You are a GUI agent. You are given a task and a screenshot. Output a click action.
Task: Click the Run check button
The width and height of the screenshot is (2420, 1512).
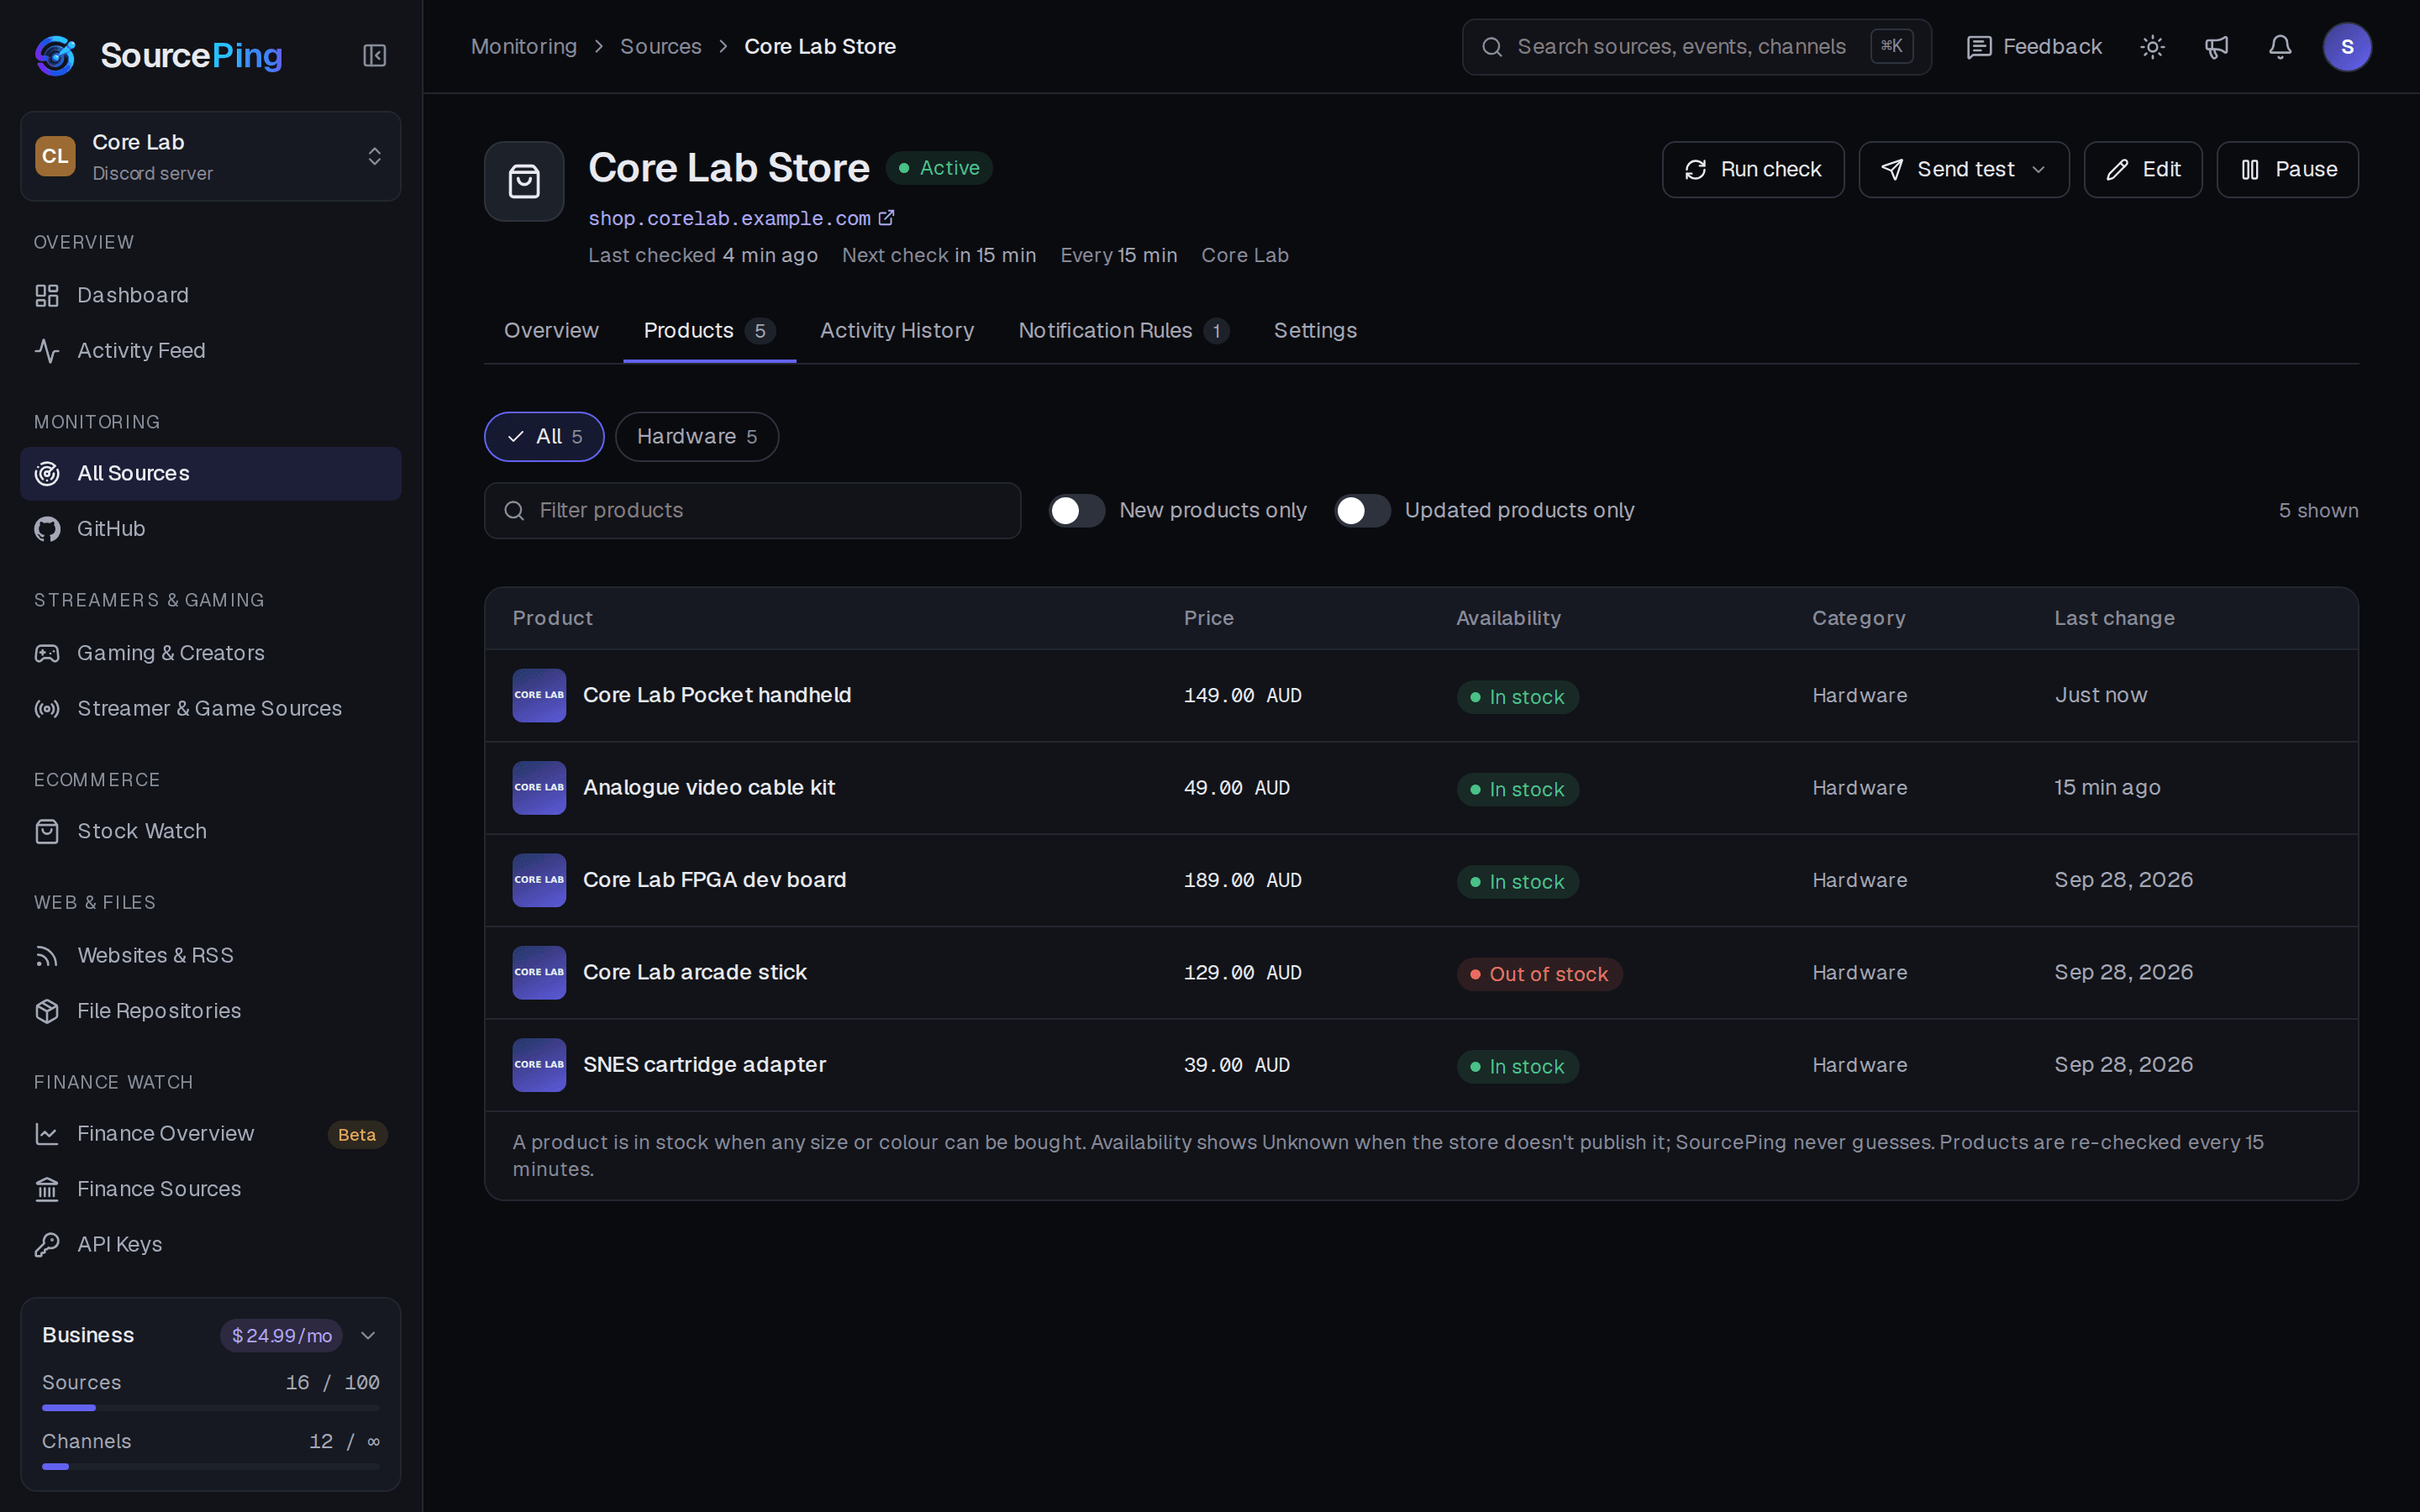tap(1753, 170)
